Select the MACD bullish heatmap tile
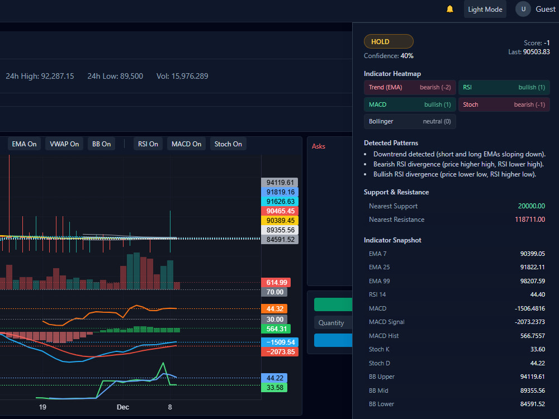This screenshot has width=559, height=419. click(x=410, y=104)
